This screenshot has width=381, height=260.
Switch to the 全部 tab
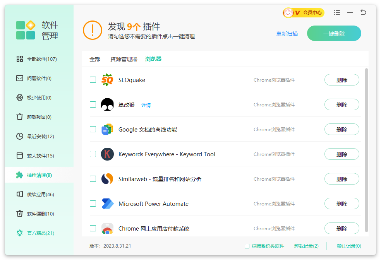coord(95,59)
